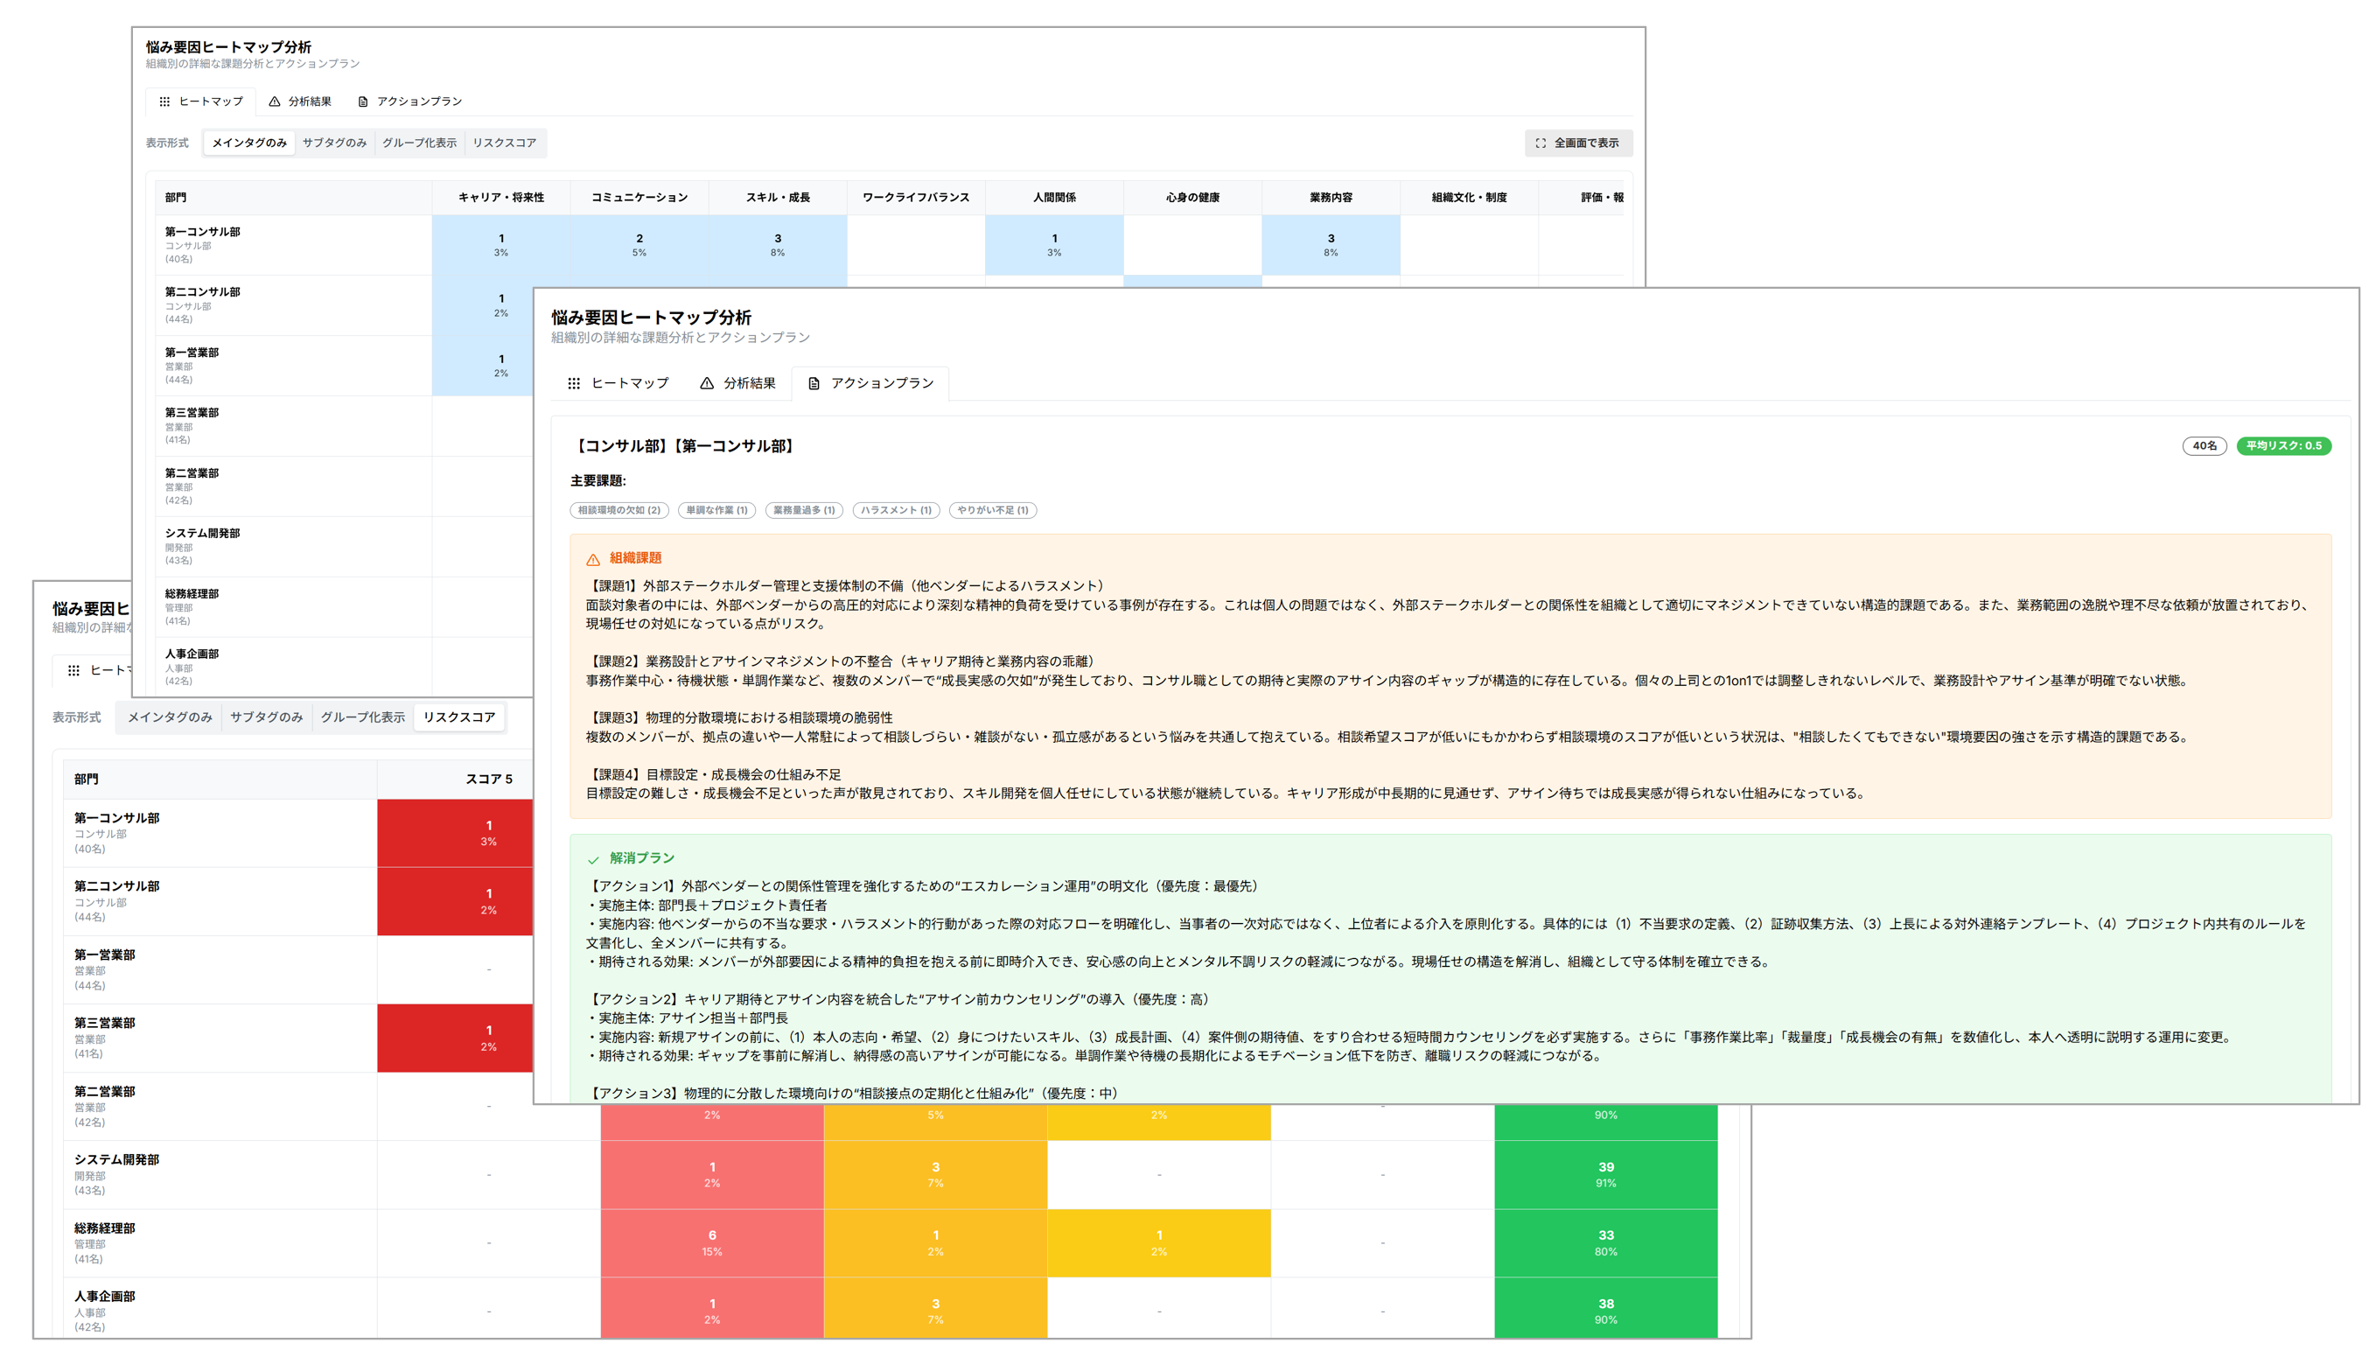Click the fullscreen expand icon beside 全画面で表示
The width and height of the screenshot is (2376, 1350).
coord(1540,143)
